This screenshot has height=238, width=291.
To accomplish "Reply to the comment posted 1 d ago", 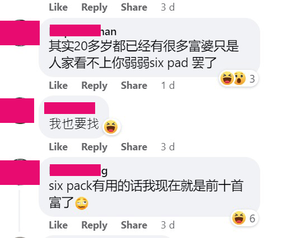I will [95, 86].
